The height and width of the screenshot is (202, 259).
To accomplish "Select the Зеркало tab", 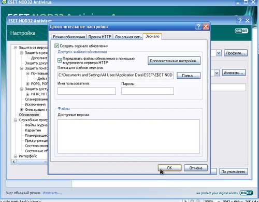I will 152,36.
